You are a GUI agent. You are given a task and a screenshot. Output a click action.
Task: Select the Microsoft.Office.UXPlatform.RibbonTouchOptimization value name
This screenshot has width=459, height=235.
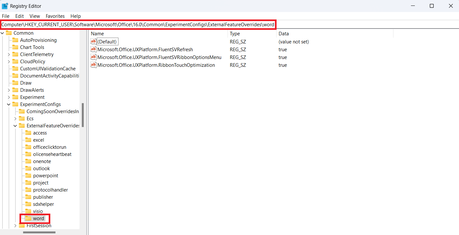click(156, 65)
